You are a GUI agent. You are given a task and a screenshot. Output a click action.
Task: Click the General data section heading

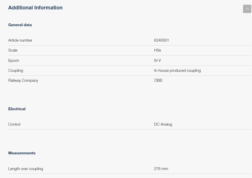click(x=20, y=25)
